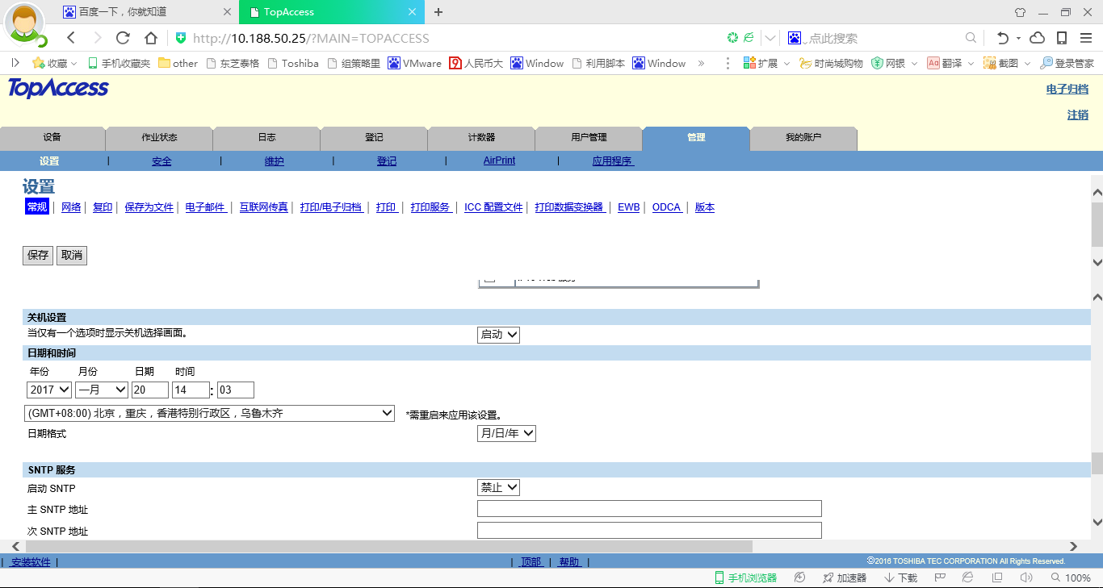Refresh the TopAccess page
Image resolution: width=1103 pixels, height=588 pixels.
point(123,37)
